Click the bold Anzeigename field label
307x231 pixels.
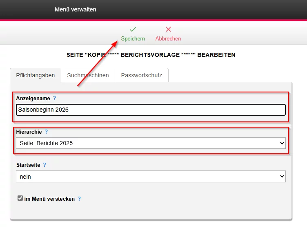[x=33, y=99]
